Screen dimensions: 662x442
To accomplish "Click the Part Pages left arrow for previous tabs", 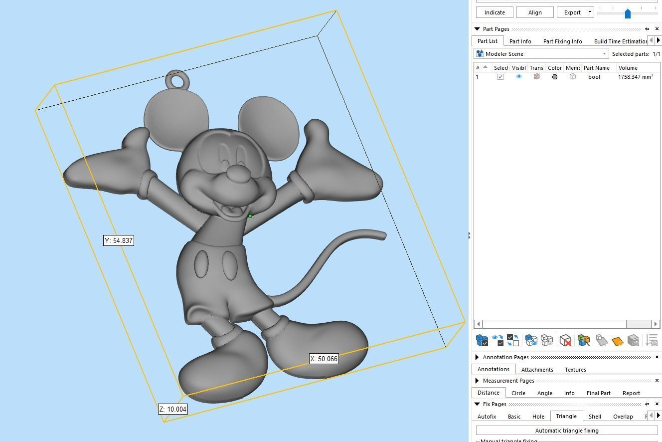I will tap(651, 40).
